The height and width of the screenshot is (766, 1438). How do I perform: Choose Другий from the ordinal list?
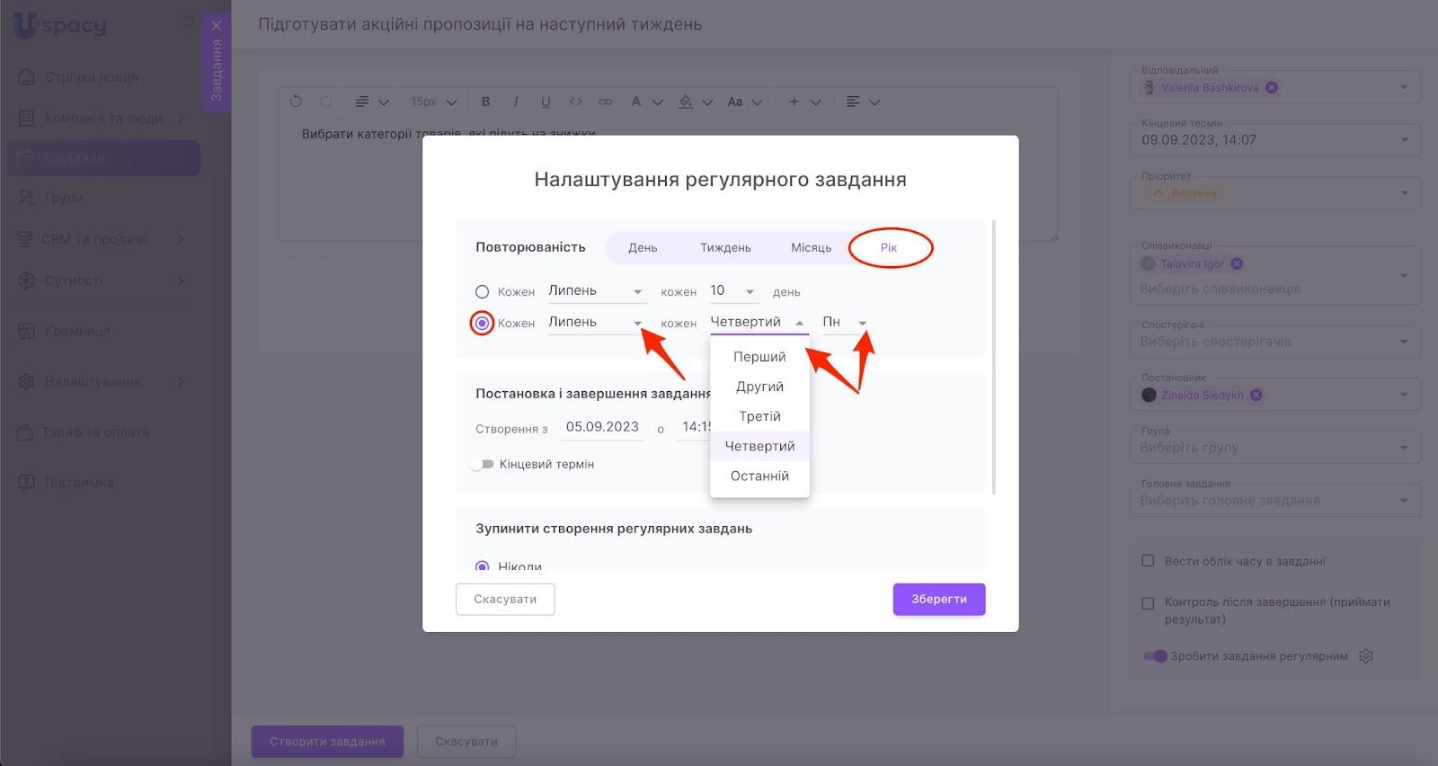click(x=759, y=387)
